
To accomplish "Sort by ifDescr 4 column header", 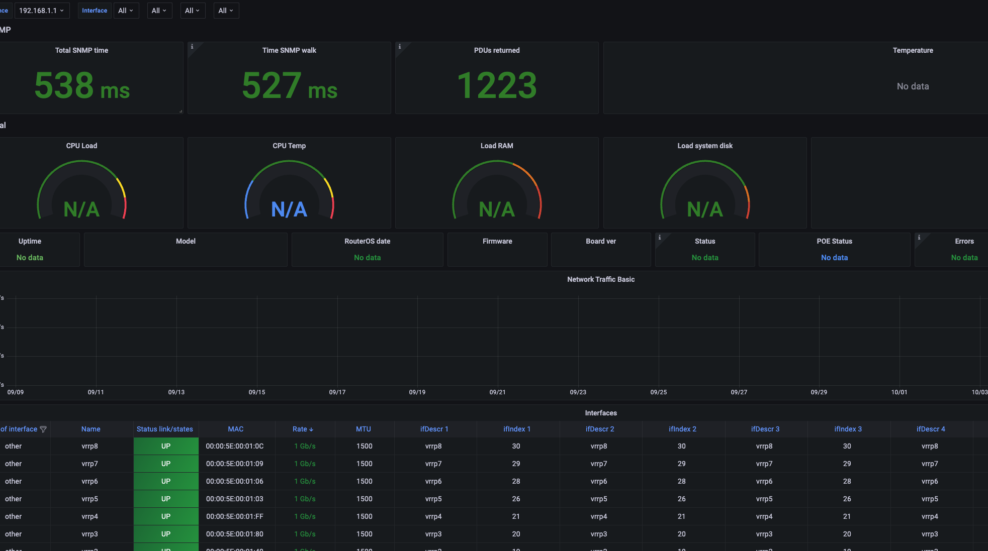I will coord(931,429).
